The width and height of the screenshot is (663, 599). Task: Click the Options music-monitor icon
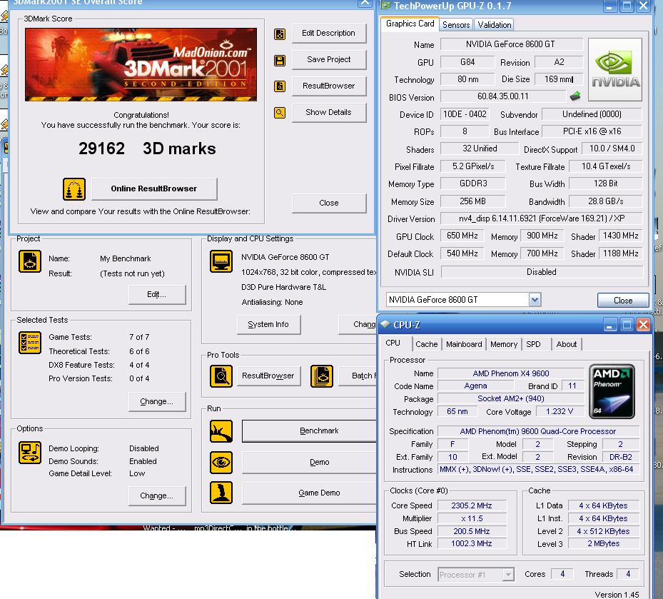coord(29,452)
